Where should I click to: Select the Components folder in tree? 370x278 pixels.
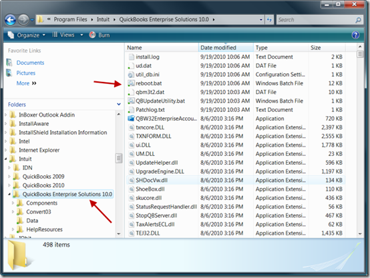click(42, 203)
